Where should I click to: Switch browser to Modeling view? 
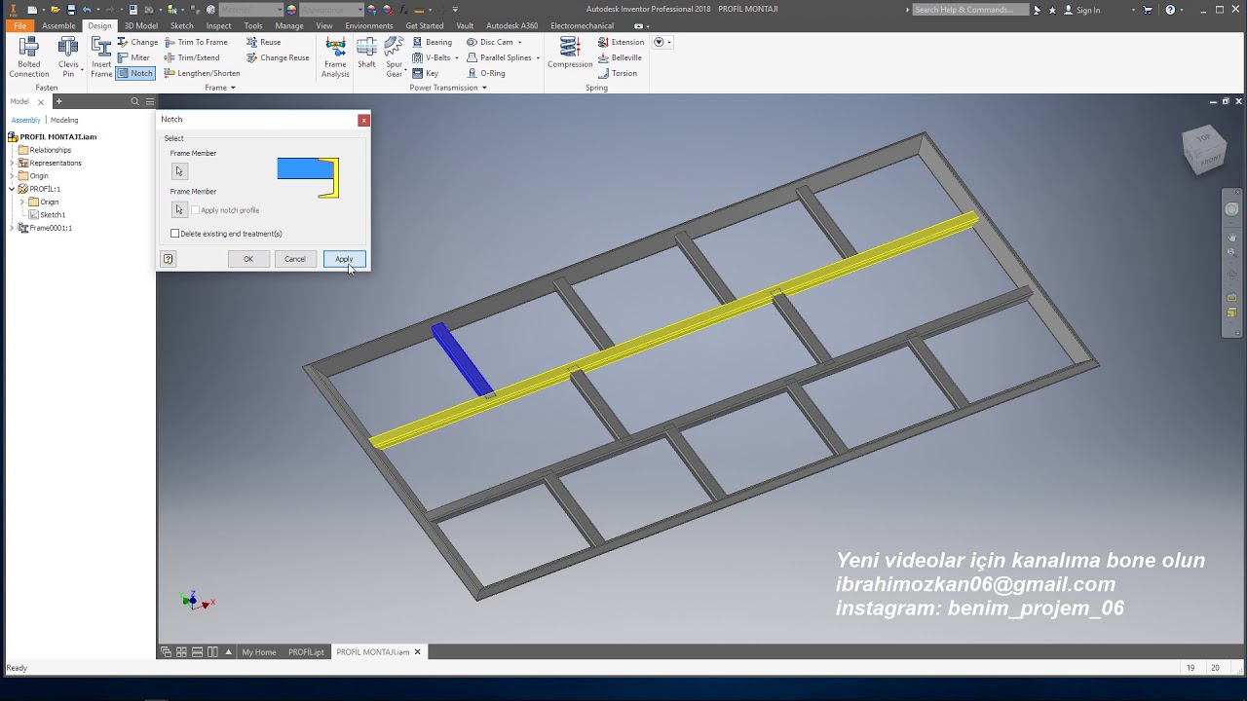(64, 120)
